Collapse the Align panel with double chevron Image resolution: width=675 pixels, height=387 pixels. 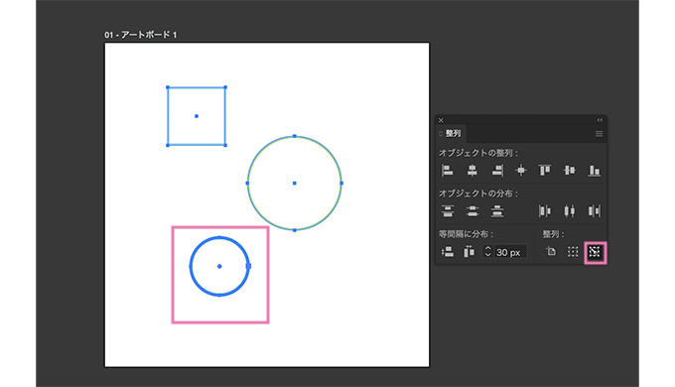coord(600,120)
